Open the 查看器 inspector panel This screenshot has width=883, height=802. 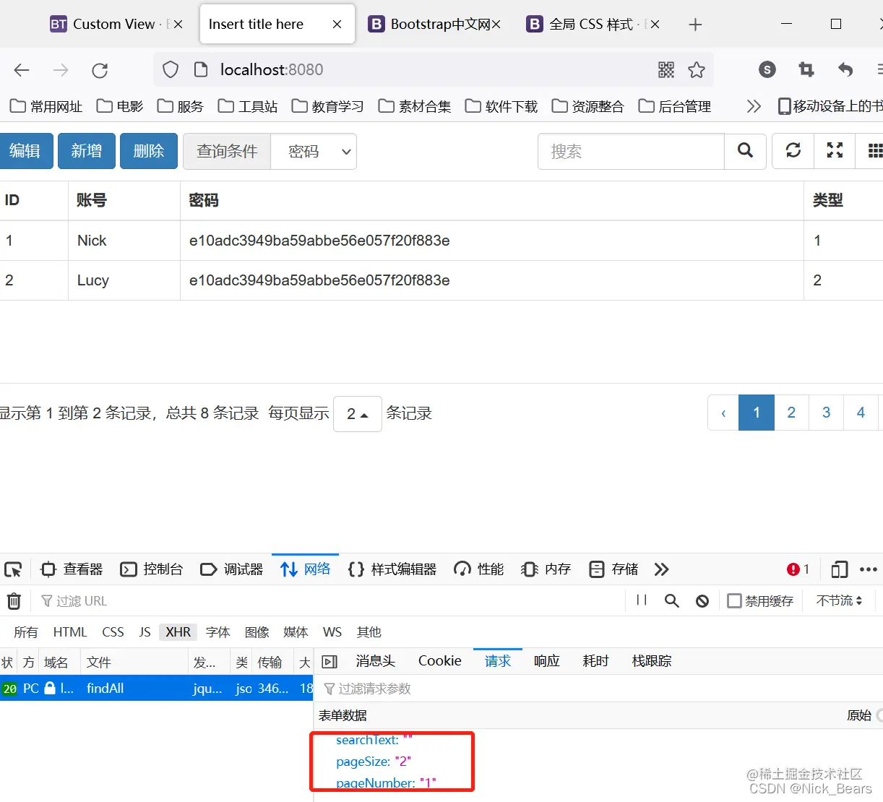(x=72, y=569)
